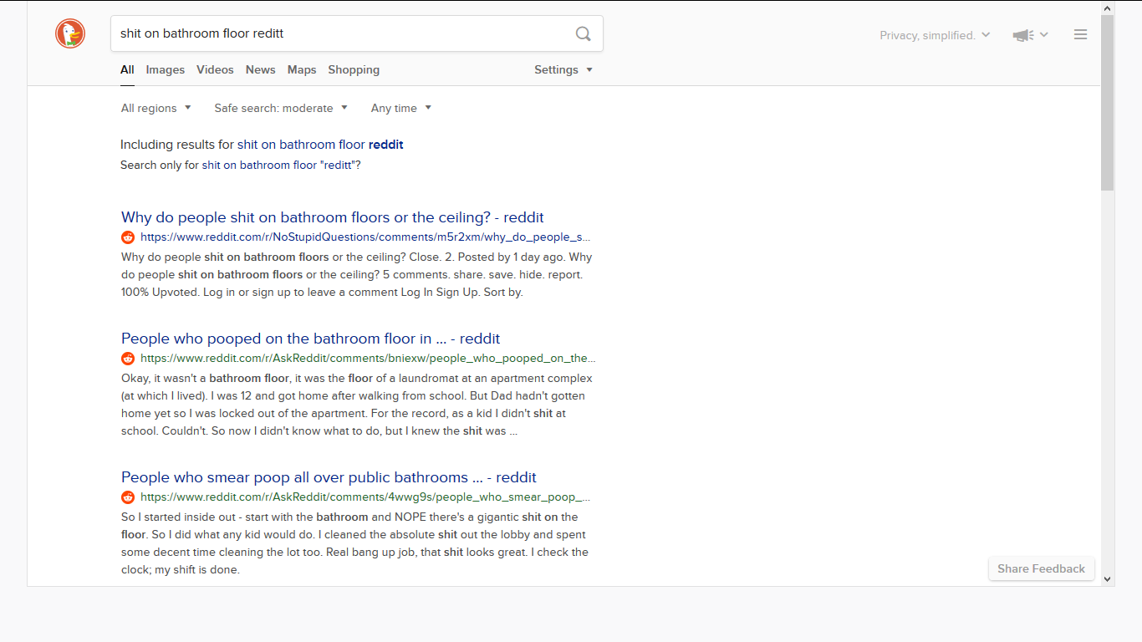Screen dimensions: 1142x642
Task: Click the scrollbar down arrow
Action: (1108, 578)
